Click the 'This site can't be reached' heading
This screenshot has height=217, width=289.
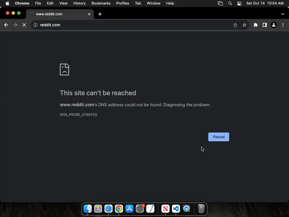coord(98,93)
